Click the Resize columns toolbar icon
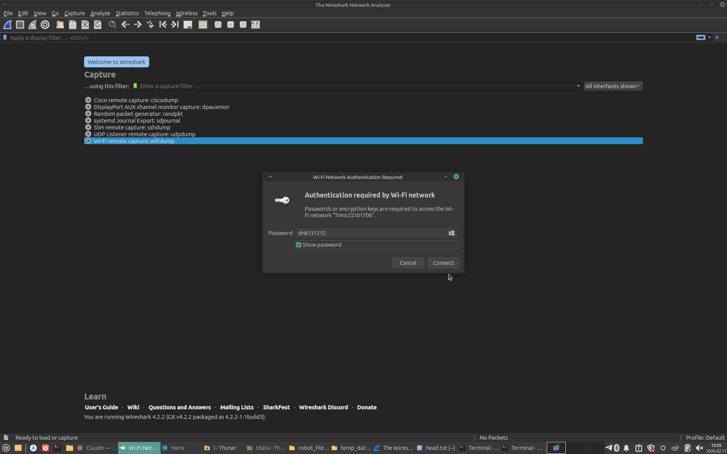Image resolution: width=727 pixels, height=454 pixels. point(256,25)
